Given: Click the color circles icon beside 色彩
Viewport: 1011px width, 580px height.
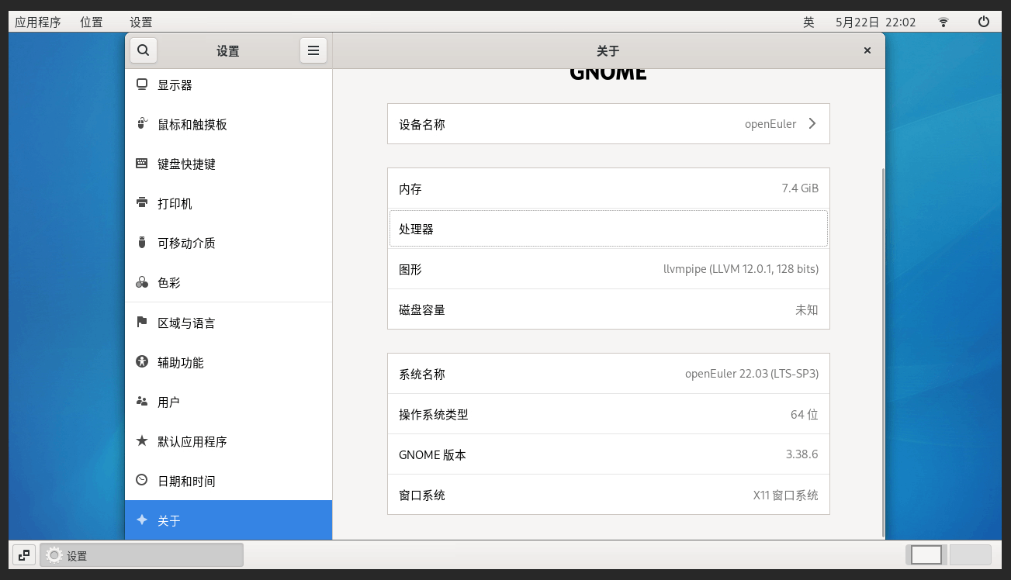Looking at the screenshot, I should coord(141,282).
